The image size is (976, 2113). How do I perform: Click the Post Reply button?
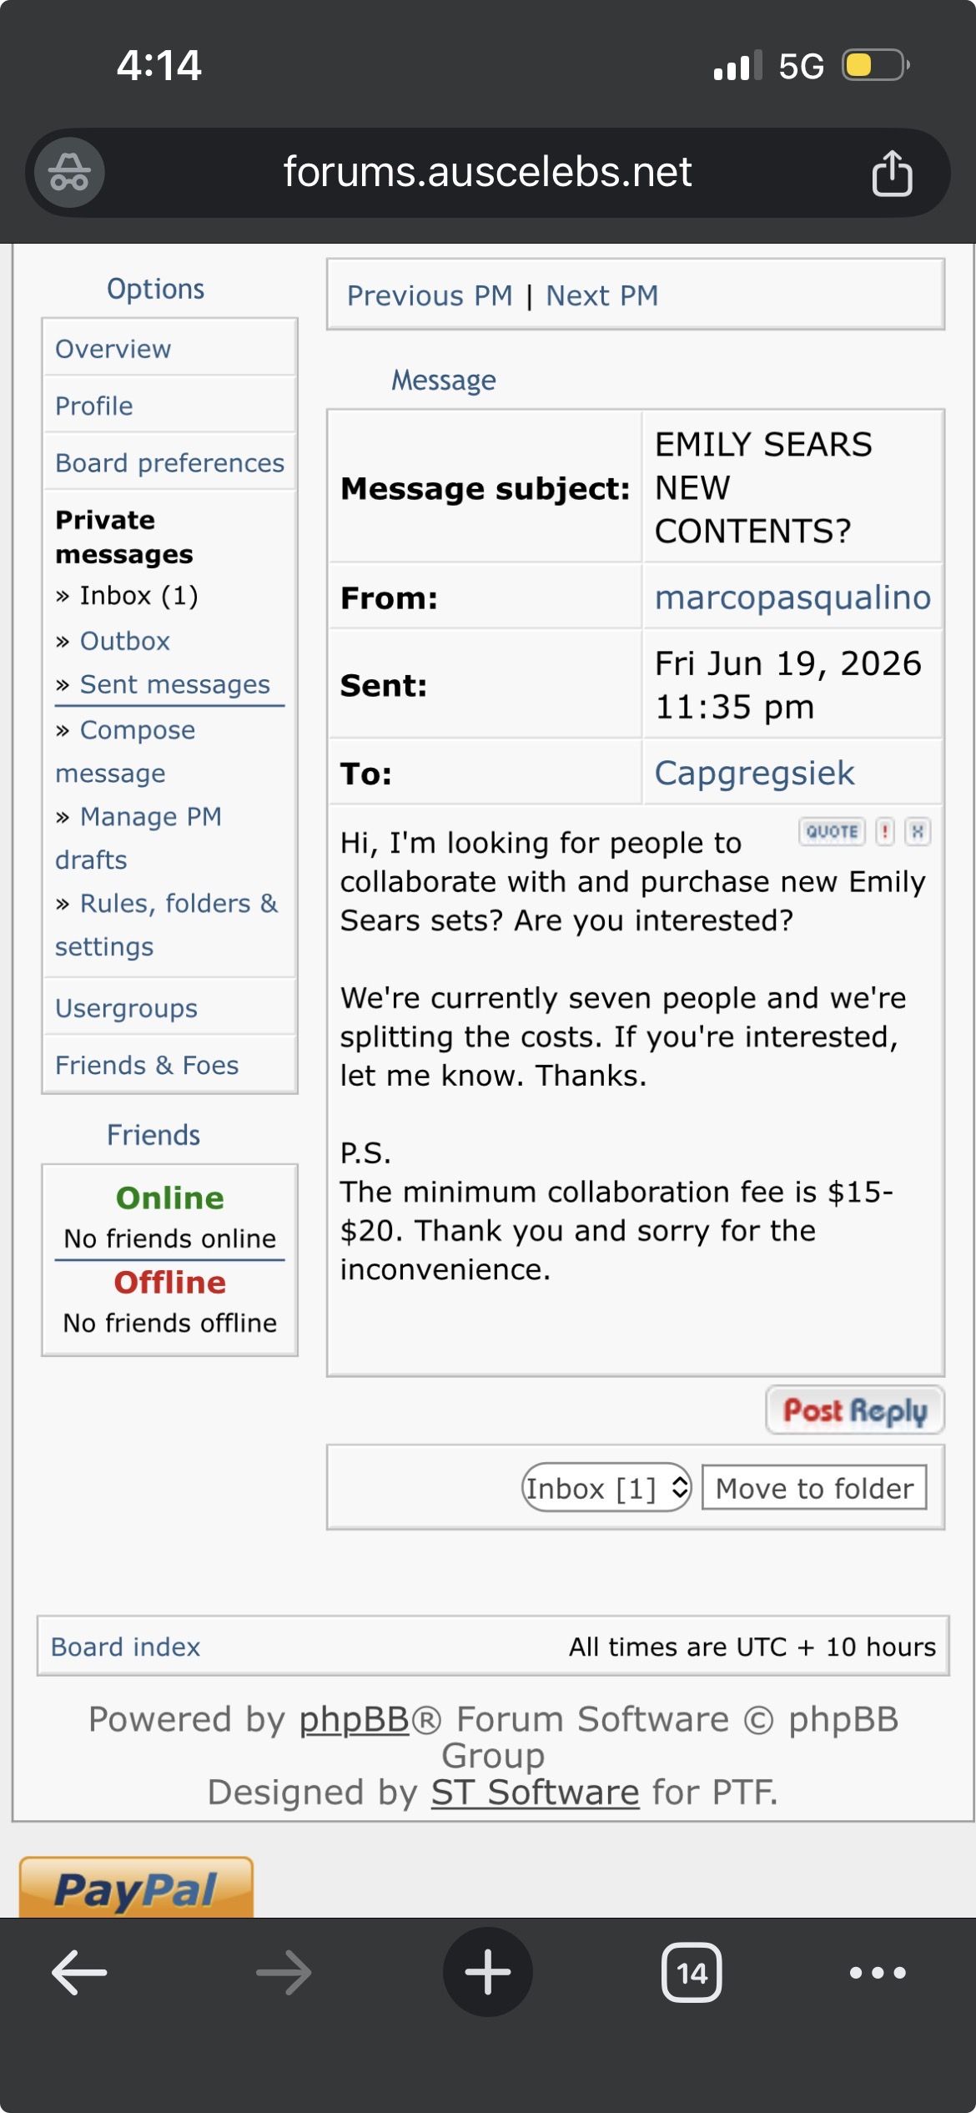855,1410
